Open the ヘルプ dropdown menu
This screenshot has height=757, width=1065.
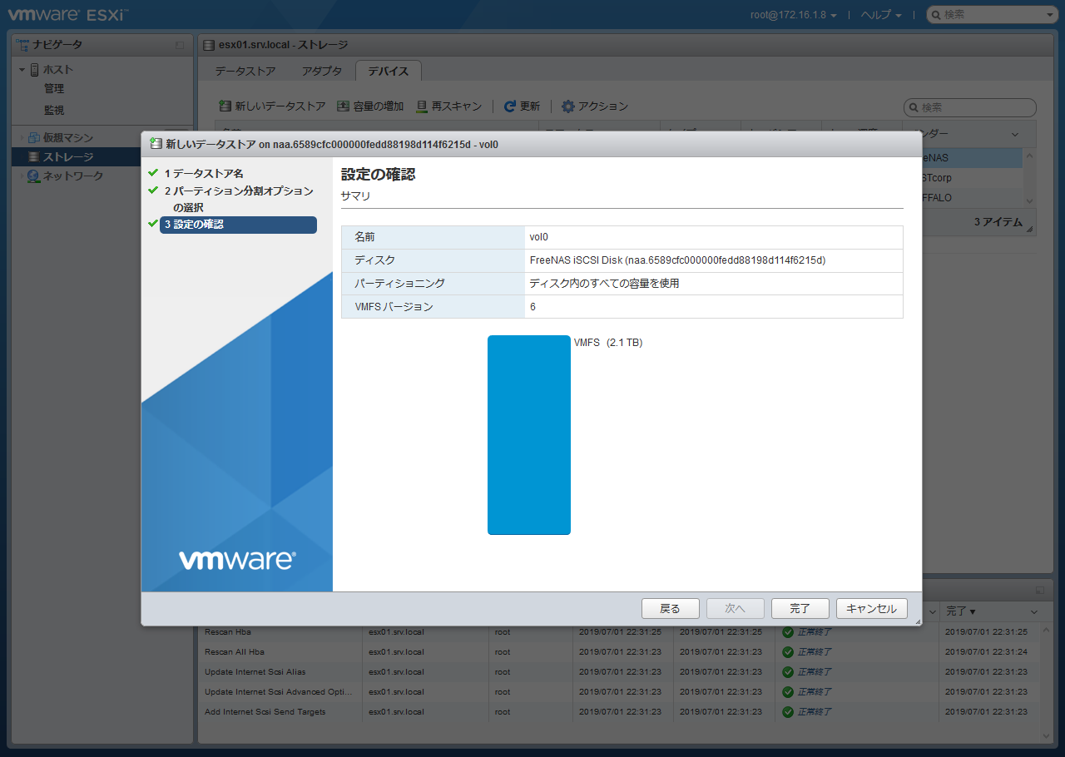pos(880,14)
